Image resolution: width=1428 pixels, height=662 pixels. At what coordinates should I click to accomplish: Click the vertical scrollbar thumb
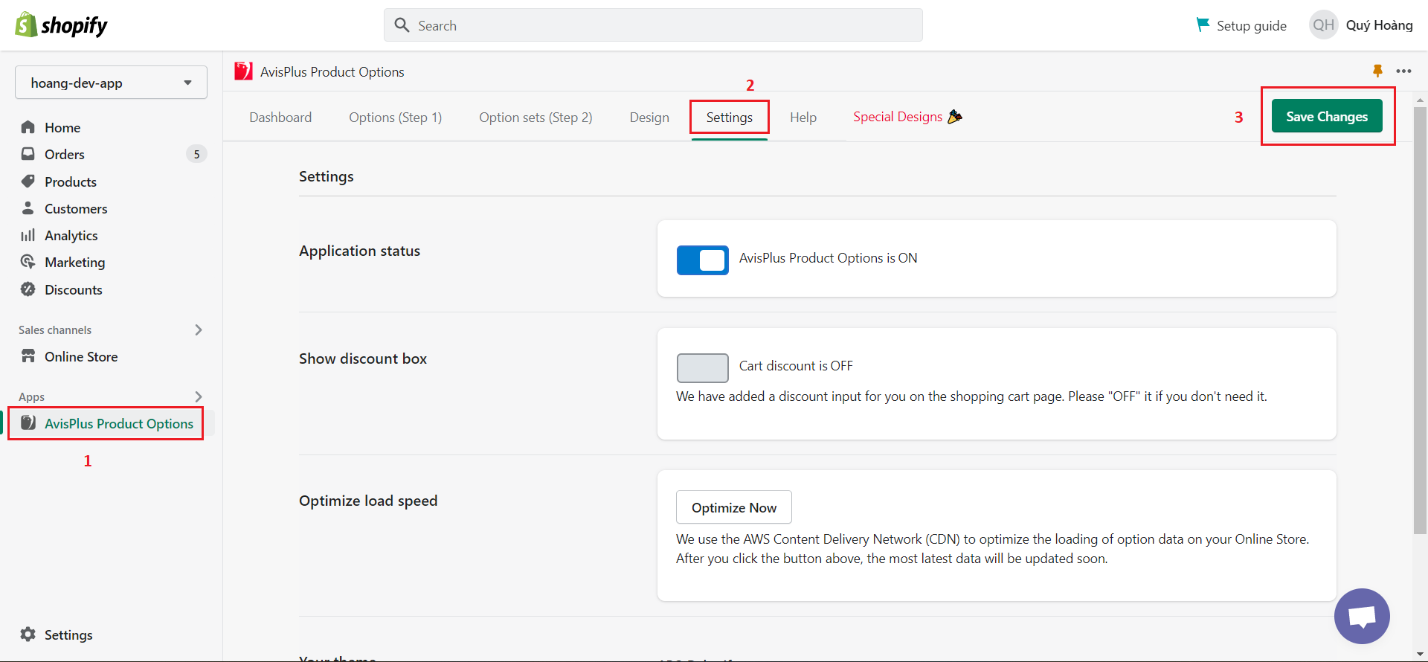(1420, 321)
